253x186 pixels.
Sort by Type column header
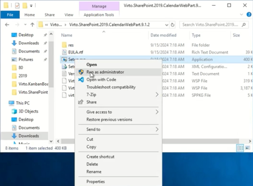tap(196, 35)
